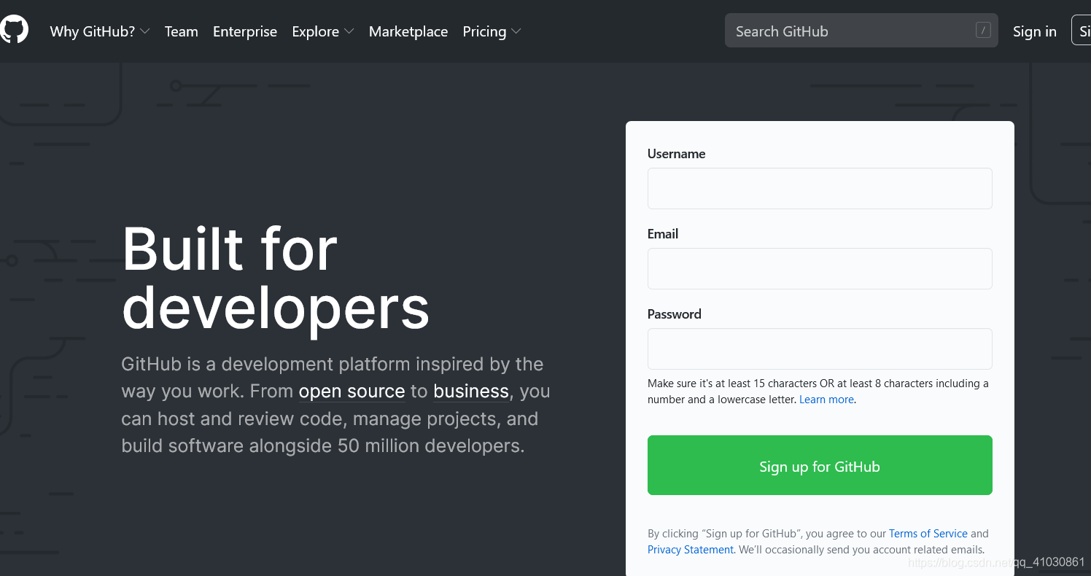Click the Email field label

click(x=663, y=234)
